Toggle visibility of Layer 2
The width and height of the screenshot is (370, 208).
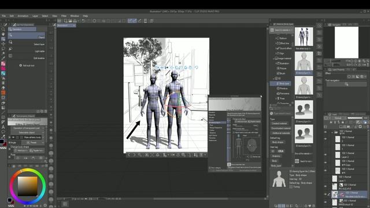pos(325,155)
